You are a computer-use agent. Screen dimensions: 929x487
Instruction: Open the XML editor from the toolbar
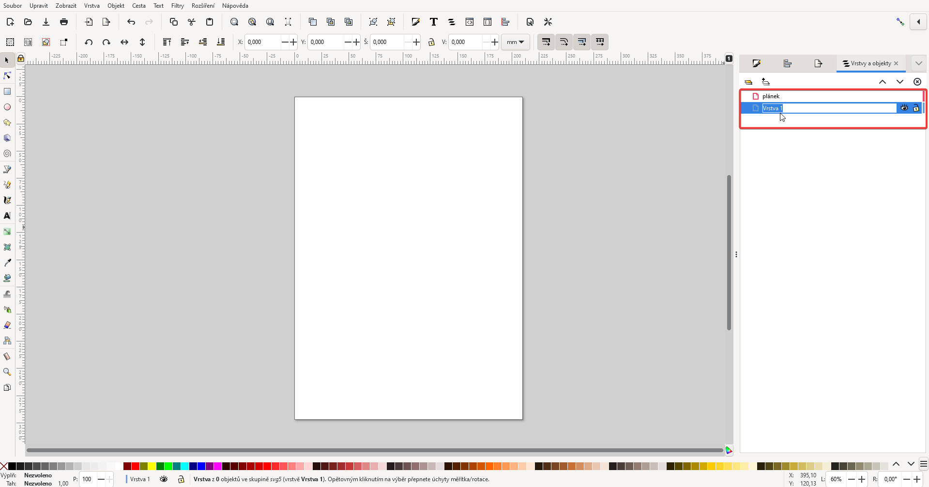tap(470, 22)
